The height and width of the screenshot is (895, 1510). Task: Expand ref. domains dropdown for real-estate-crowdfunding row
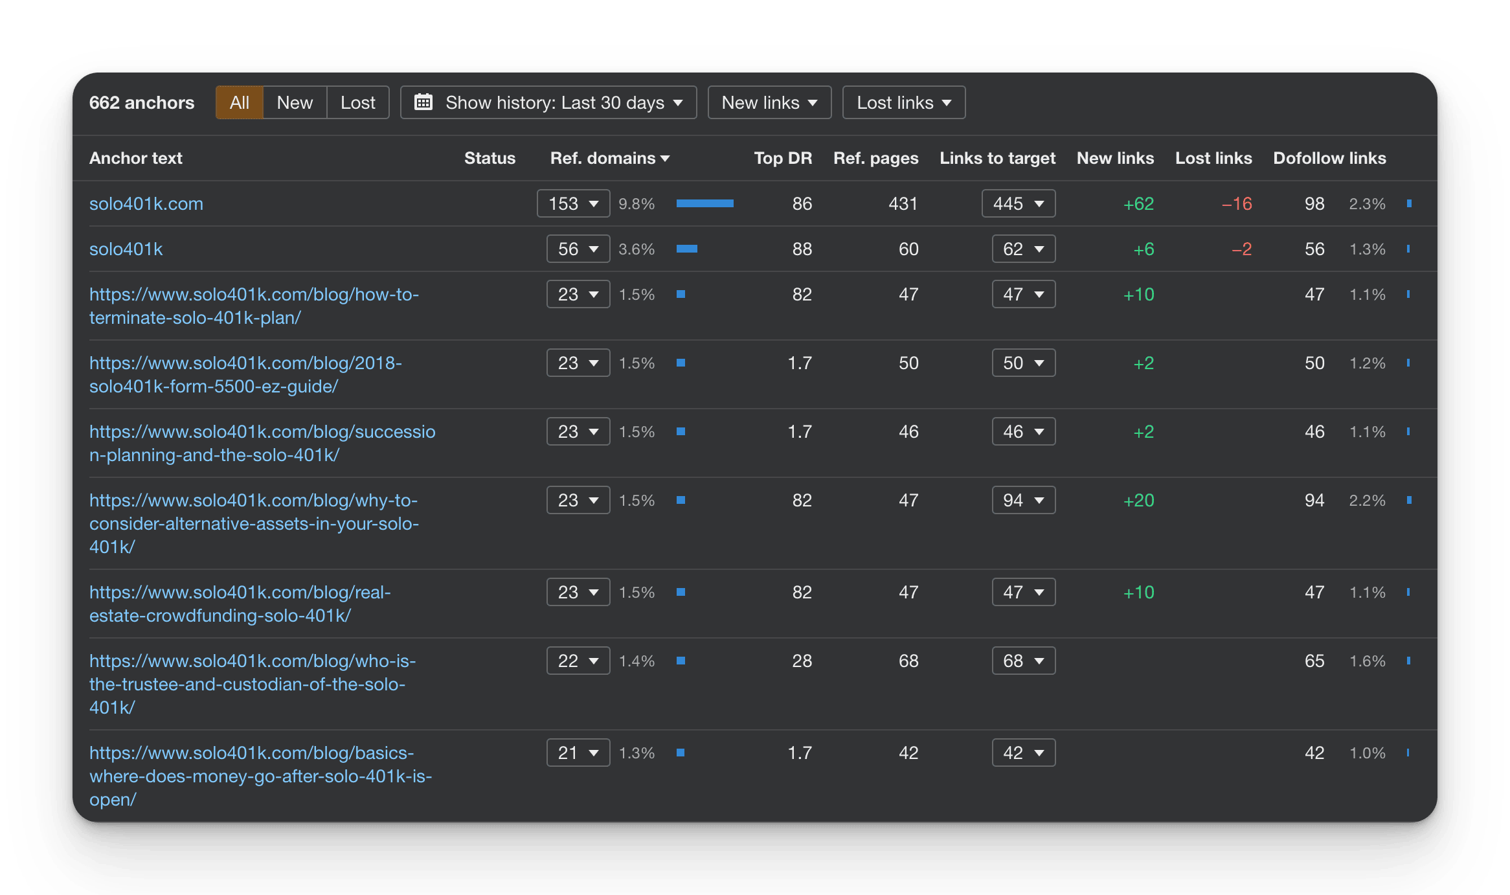click(578, 592)
